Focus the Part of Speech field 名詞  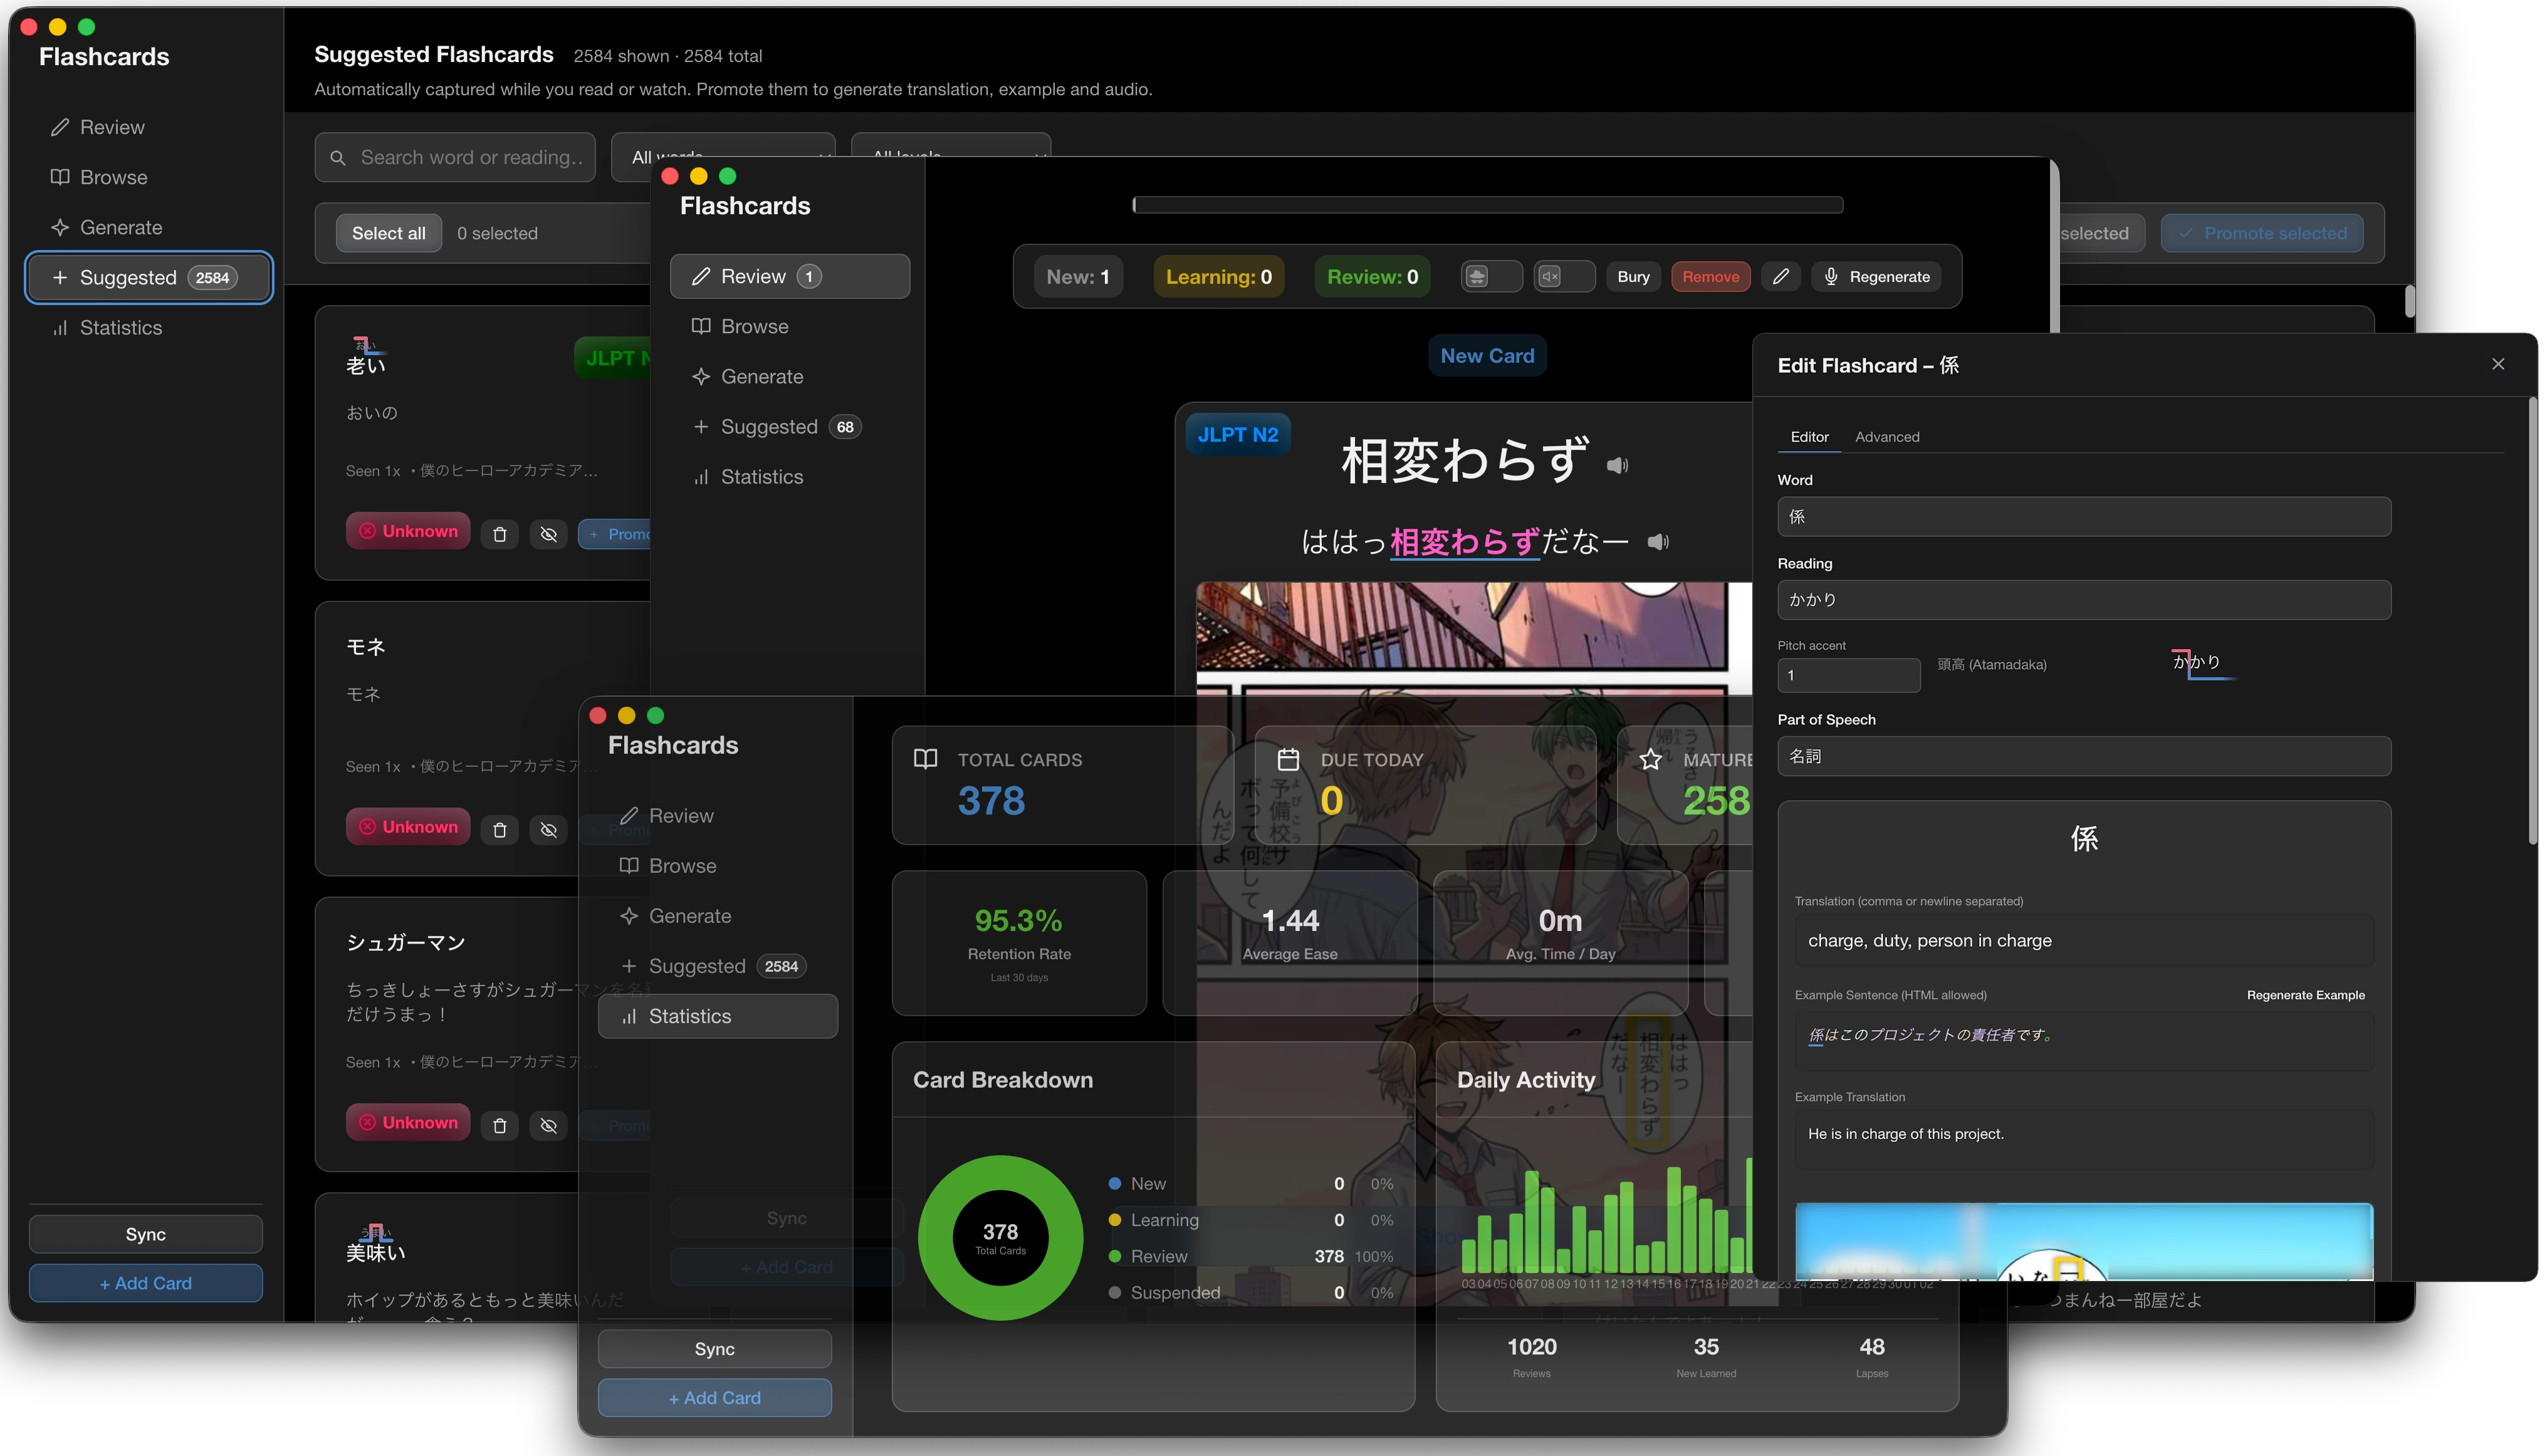point(2084,756)
